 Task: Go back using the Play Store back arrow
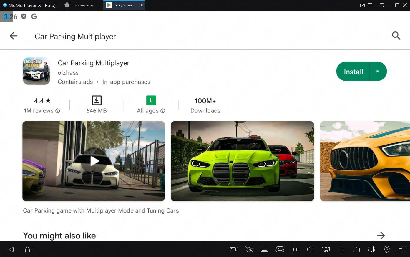pos(14,36)
